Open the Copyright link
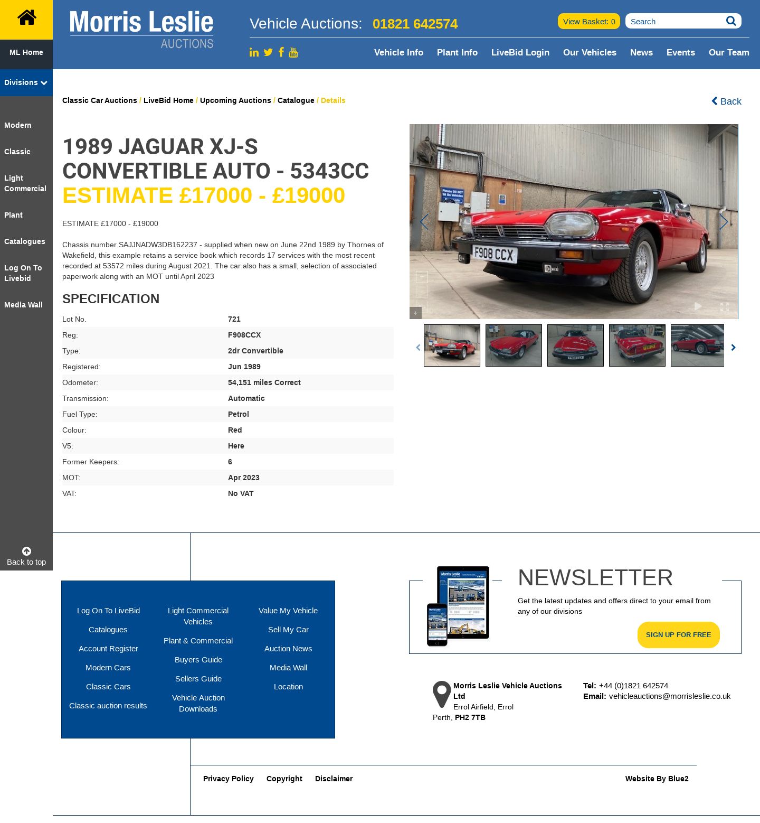Image resolution: width=760 pixels, height=823 pixels. point(284,779)
